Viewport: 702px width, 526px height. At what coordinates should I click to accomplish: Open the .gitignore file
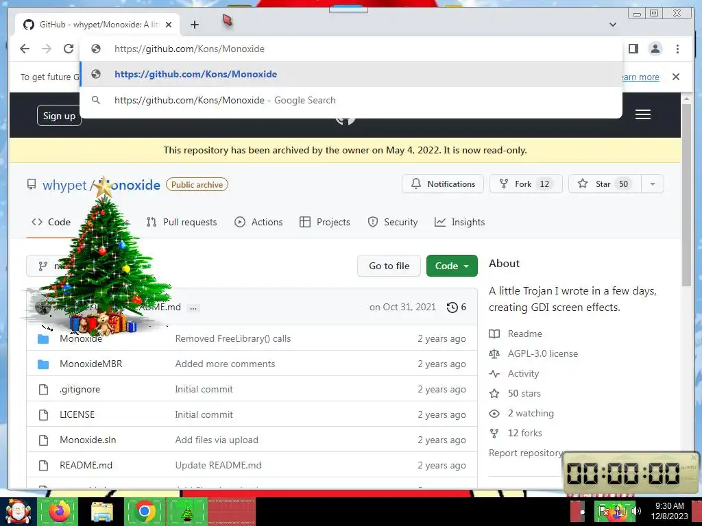80,390
